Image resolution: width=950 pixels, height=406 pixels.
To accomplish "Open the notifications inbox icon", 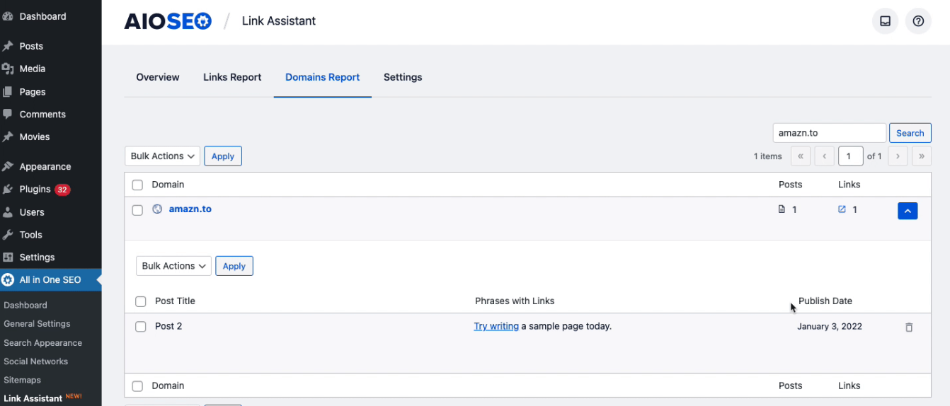I will 885,21.
